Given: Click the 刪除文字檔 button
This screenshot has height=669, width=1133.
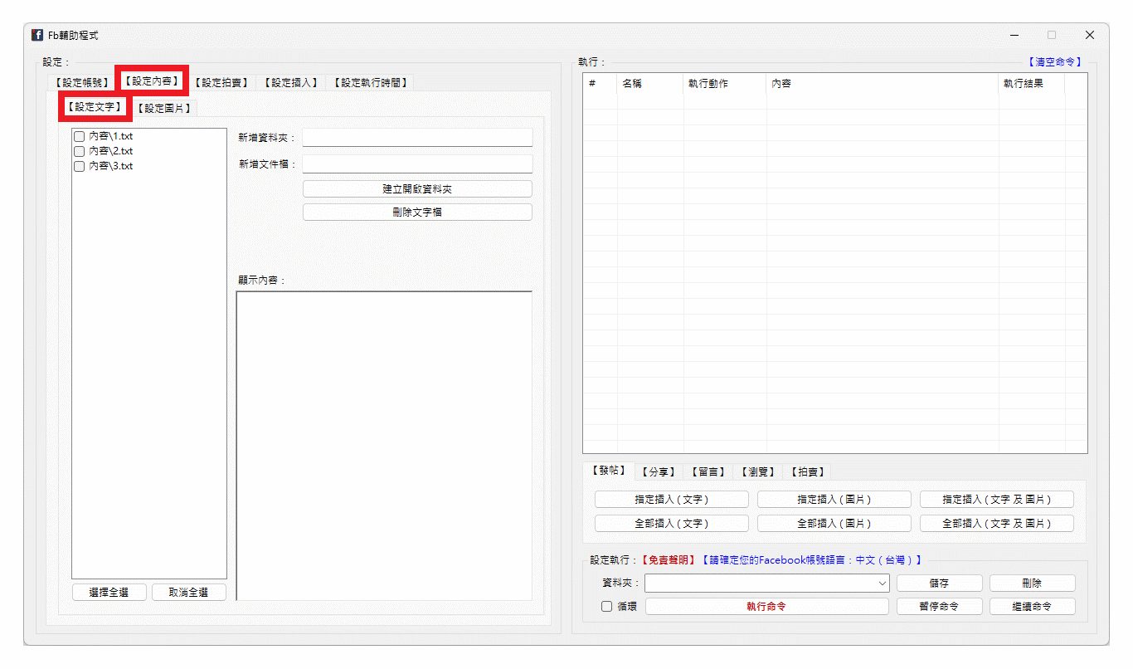Looking at the screenshot, I should [417, 212].
